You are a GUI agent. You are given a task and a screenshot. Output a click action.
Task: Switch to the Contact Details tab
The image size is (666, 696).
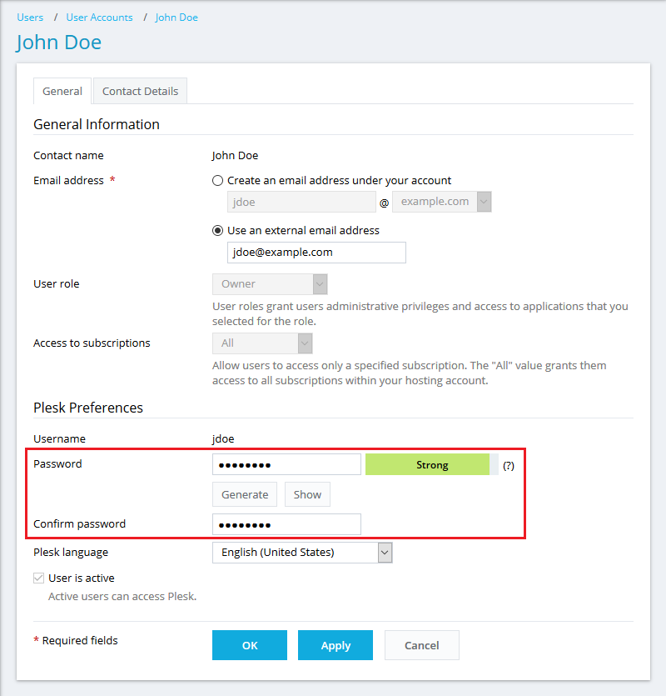coord(140,91)
